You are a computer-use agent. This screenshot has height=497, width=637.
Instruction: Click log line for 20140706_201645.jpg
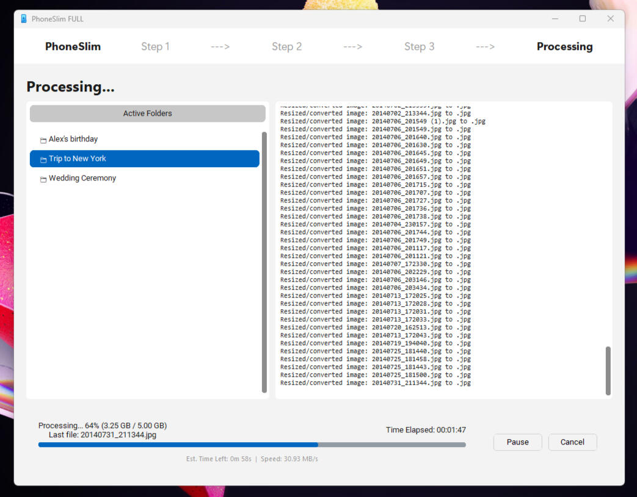pos(376,153)
